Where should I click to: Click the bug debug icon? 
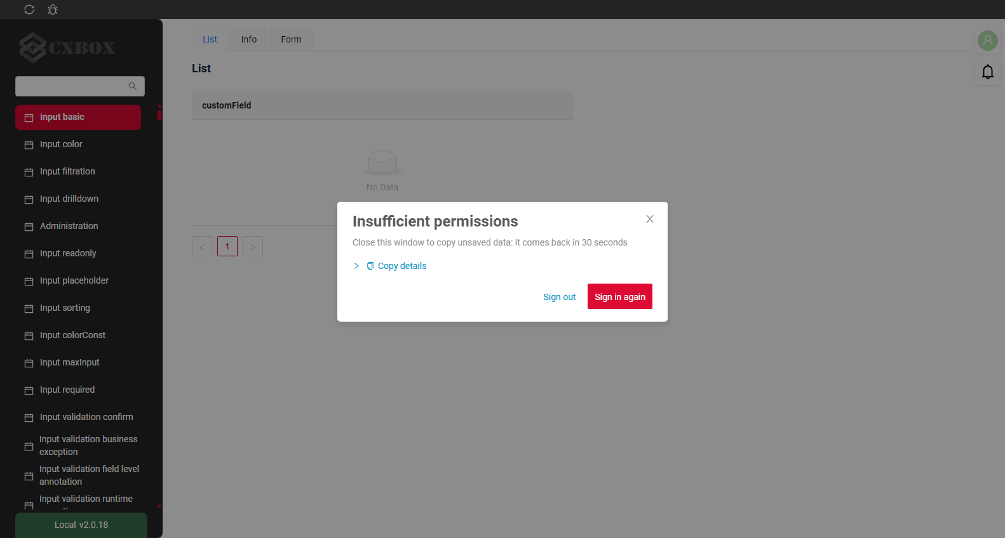click(53, 10)
